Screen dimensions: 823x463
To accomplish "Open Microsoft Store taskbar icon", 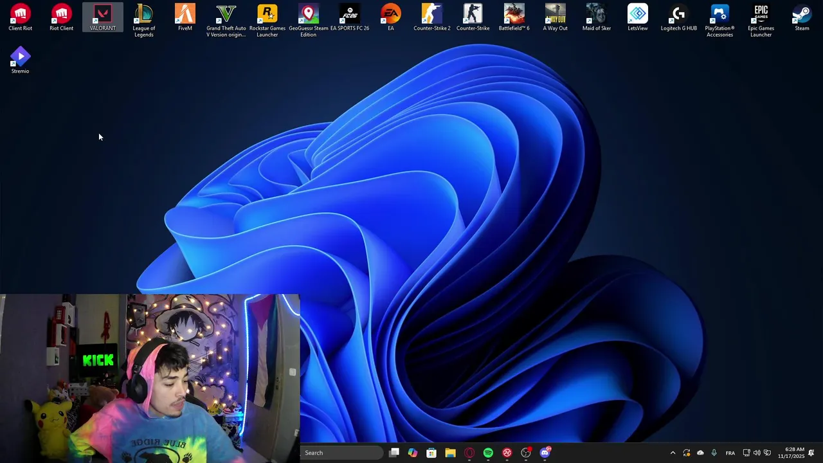I will pyautogui.click(x=431, y=453).
